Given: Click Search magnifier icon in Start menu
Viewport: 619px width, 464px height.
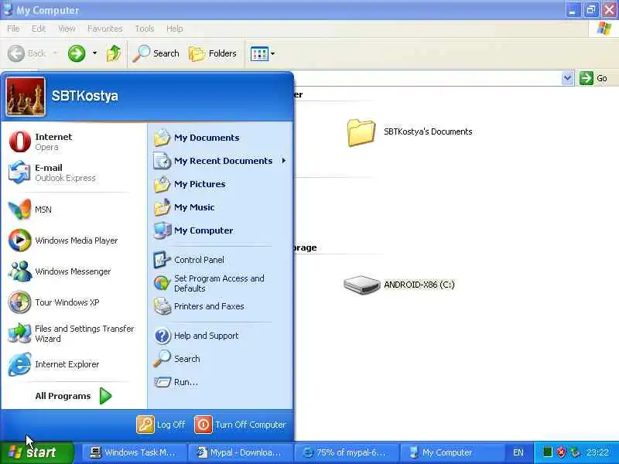Looking at the screenshot, I should tap(162, 359).
